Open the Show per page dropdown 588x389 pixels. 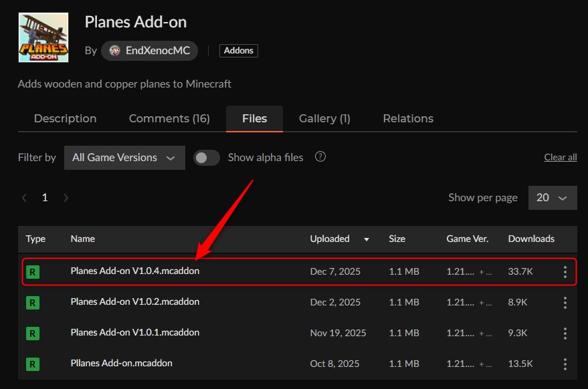click(x=552, y=198)
